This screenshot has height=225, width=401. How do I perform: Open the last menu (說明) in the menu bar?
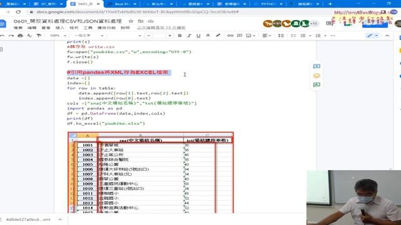[125, 27]
